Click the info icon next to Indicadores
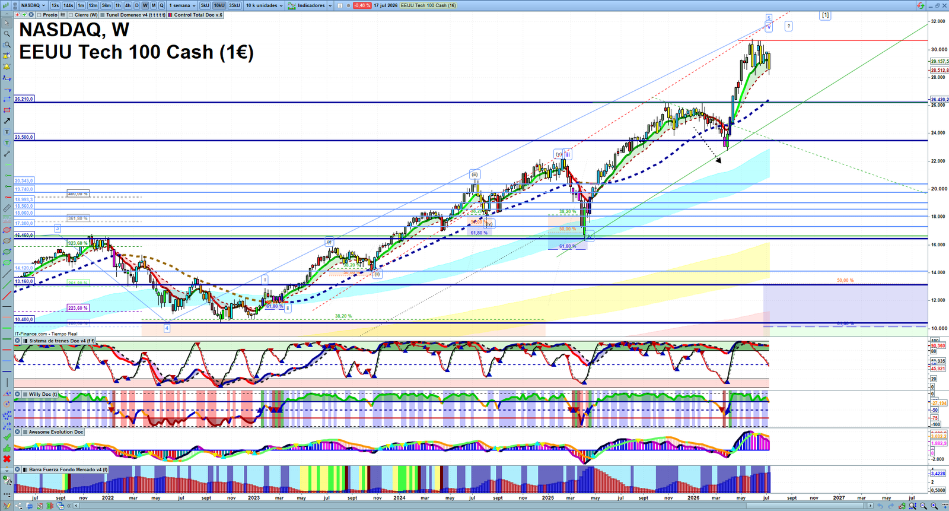Screen dimensions: 949x511 click(340, 5)
